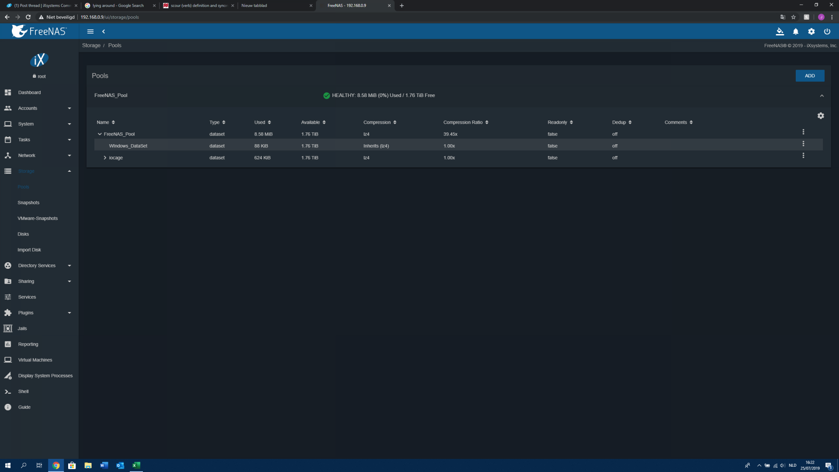This screenshot has width=839, height=472.
Task: Click the Reporting chart icon
Action: (x=8, y=344)
